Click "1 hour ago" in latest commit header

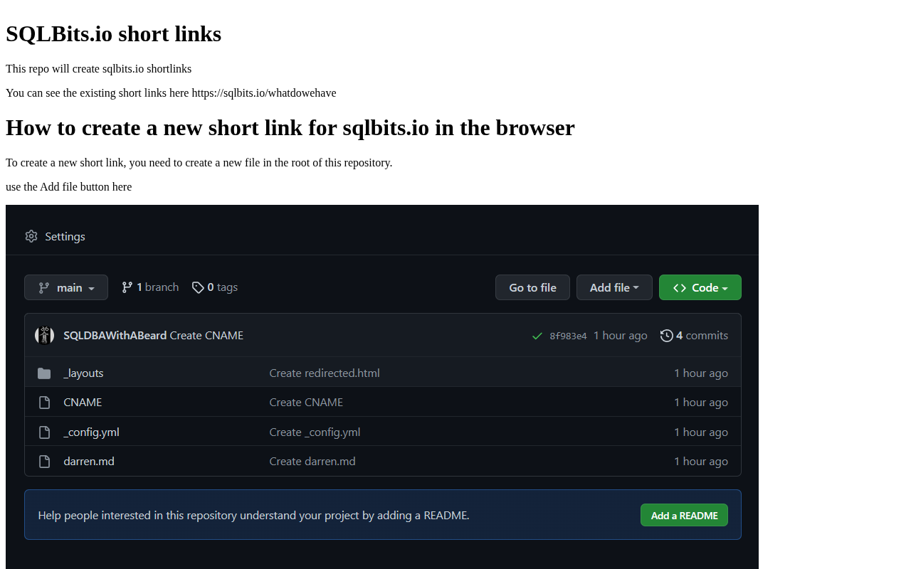621,335
